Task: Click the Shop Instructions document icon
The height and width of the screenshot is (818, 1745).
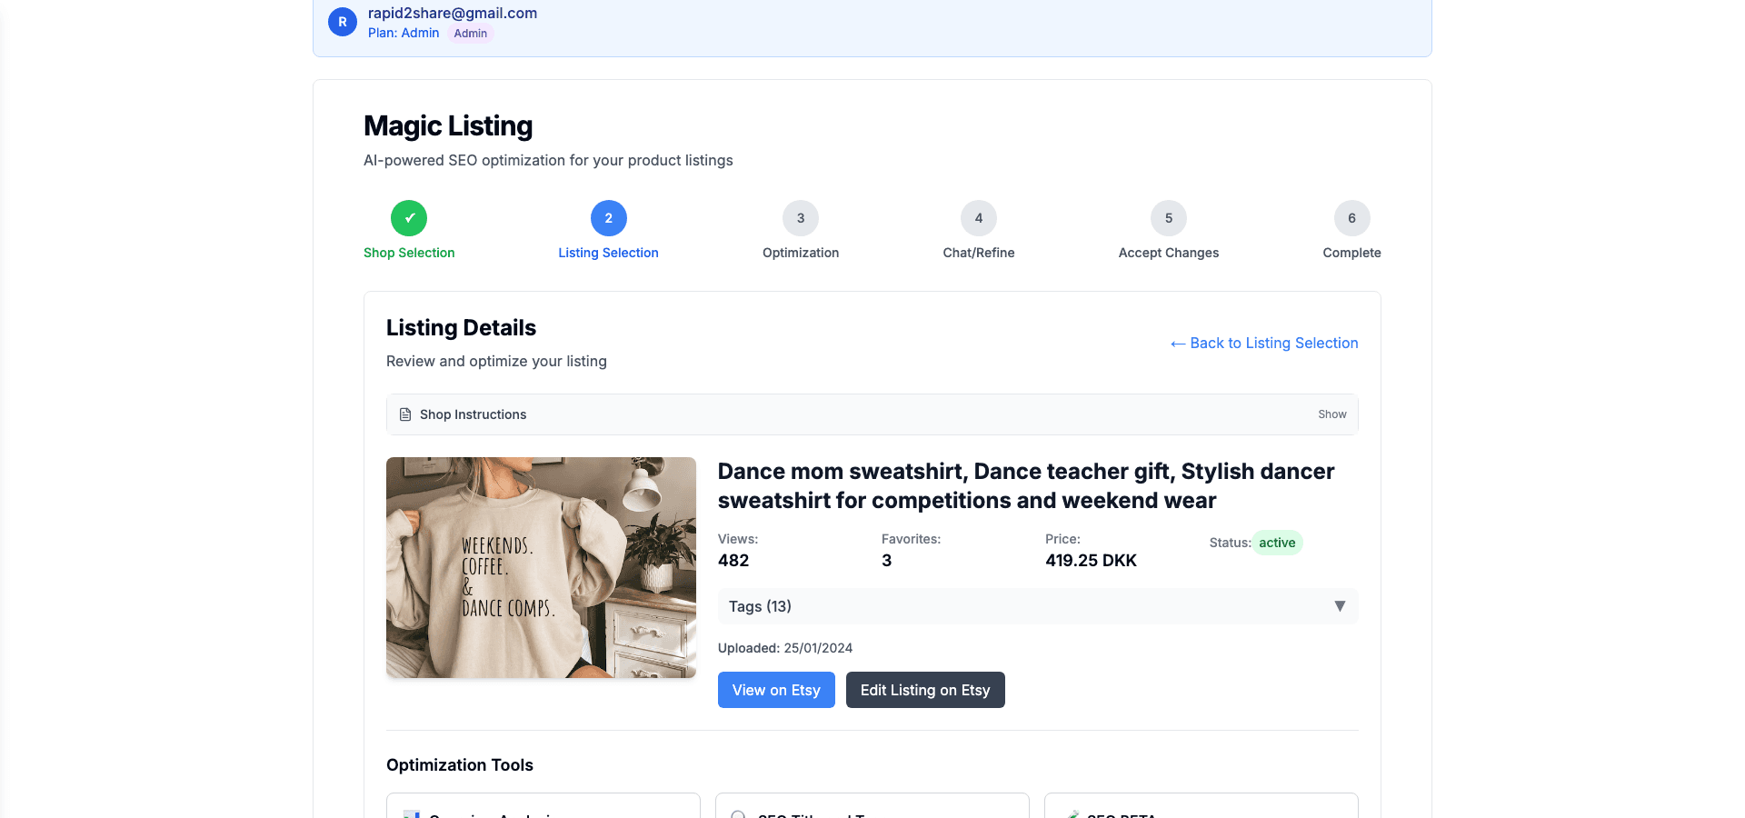Action: point(405,414)
